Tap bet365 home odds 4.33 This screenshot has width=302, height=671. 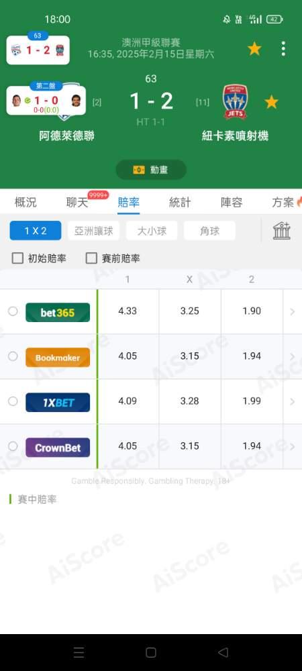[x=128, y=311]
